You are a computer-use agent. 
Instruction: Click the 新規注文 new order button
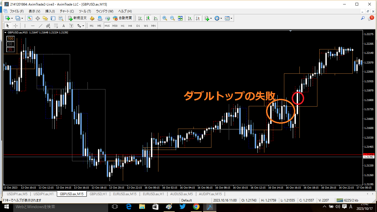pyautogui.click(x=78, y=18)
